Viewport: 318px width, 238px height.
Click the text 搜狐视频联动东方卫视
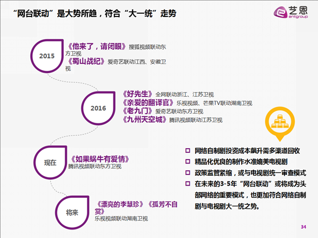tap(116, 50)
